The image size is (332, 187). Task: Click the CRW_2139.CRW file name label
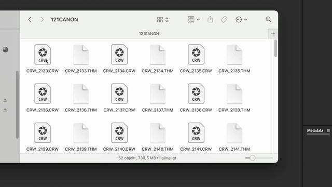tap(43, 149)
